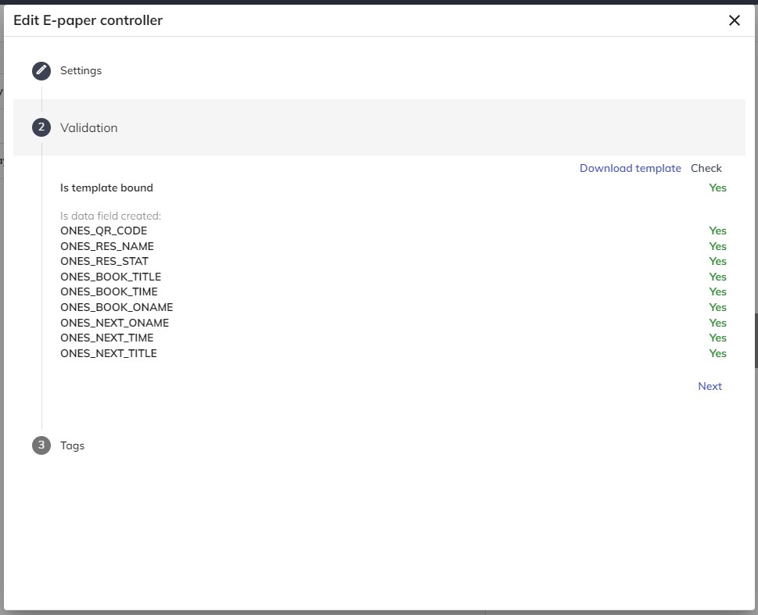Click the step 3 circle icon
This screenshot has height=615, width=758.
pos(41,445)
